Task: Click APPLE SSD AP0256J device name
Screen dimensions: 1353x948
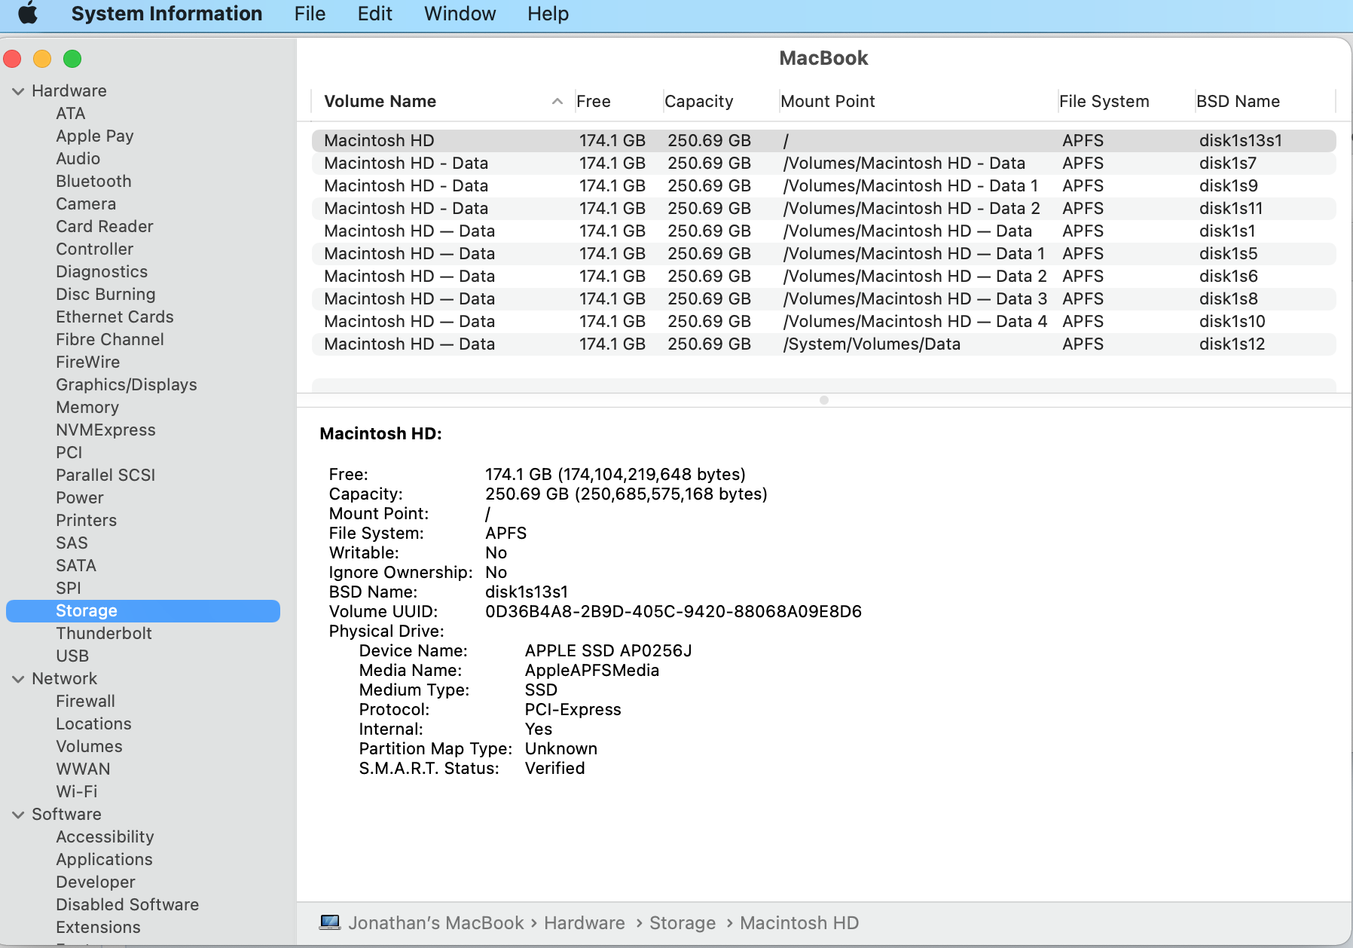Action: (x=608, y=650)
